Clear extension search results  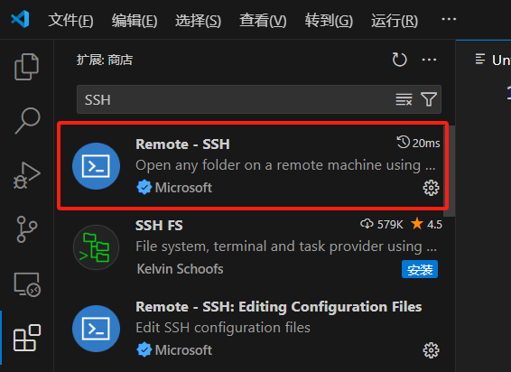click(x=404, y=99)
